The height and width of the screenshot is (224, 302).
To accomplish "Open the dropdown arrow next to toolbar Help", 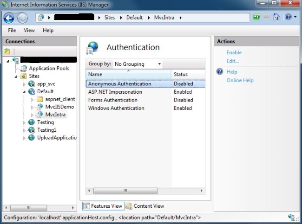I will [x=295, y=17].
